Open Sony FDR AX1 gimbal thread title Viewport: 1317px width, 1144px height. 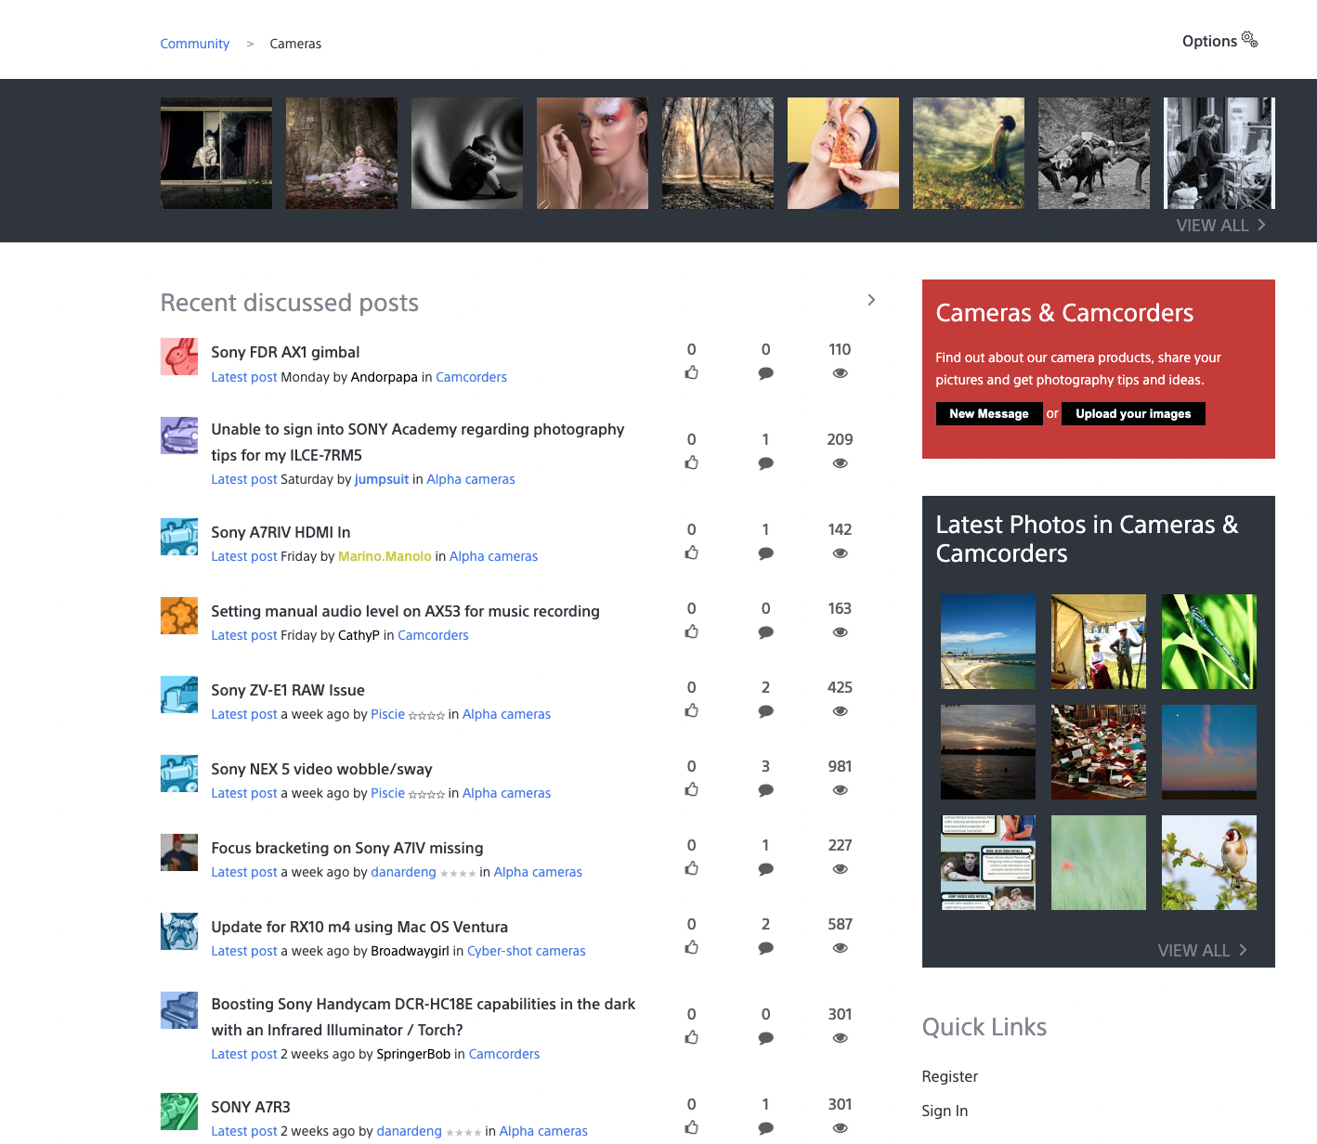click(285, 352)
